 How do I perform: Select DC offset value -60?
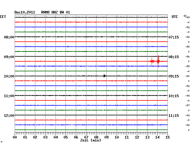coord(187,76)
